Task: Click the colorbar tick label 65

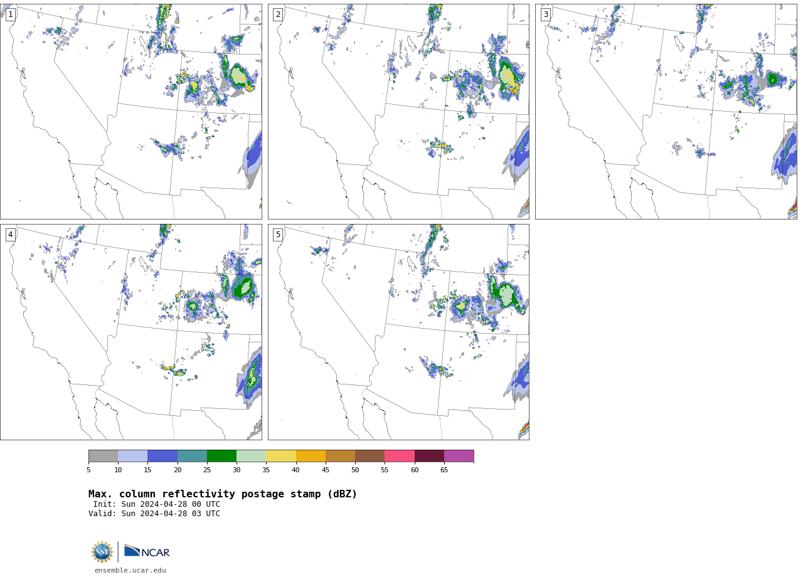Action: pyautogui.click(x=444, y=470)
